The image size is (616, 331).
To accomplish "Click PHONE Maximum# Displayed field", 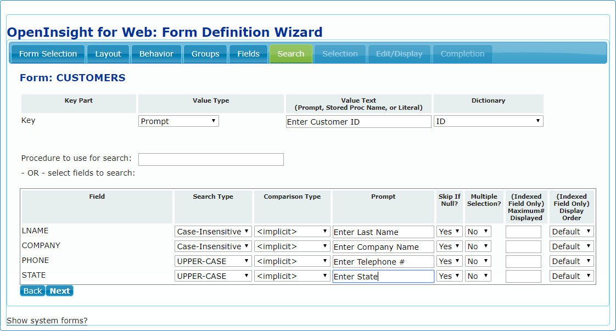I will point(523,262).
